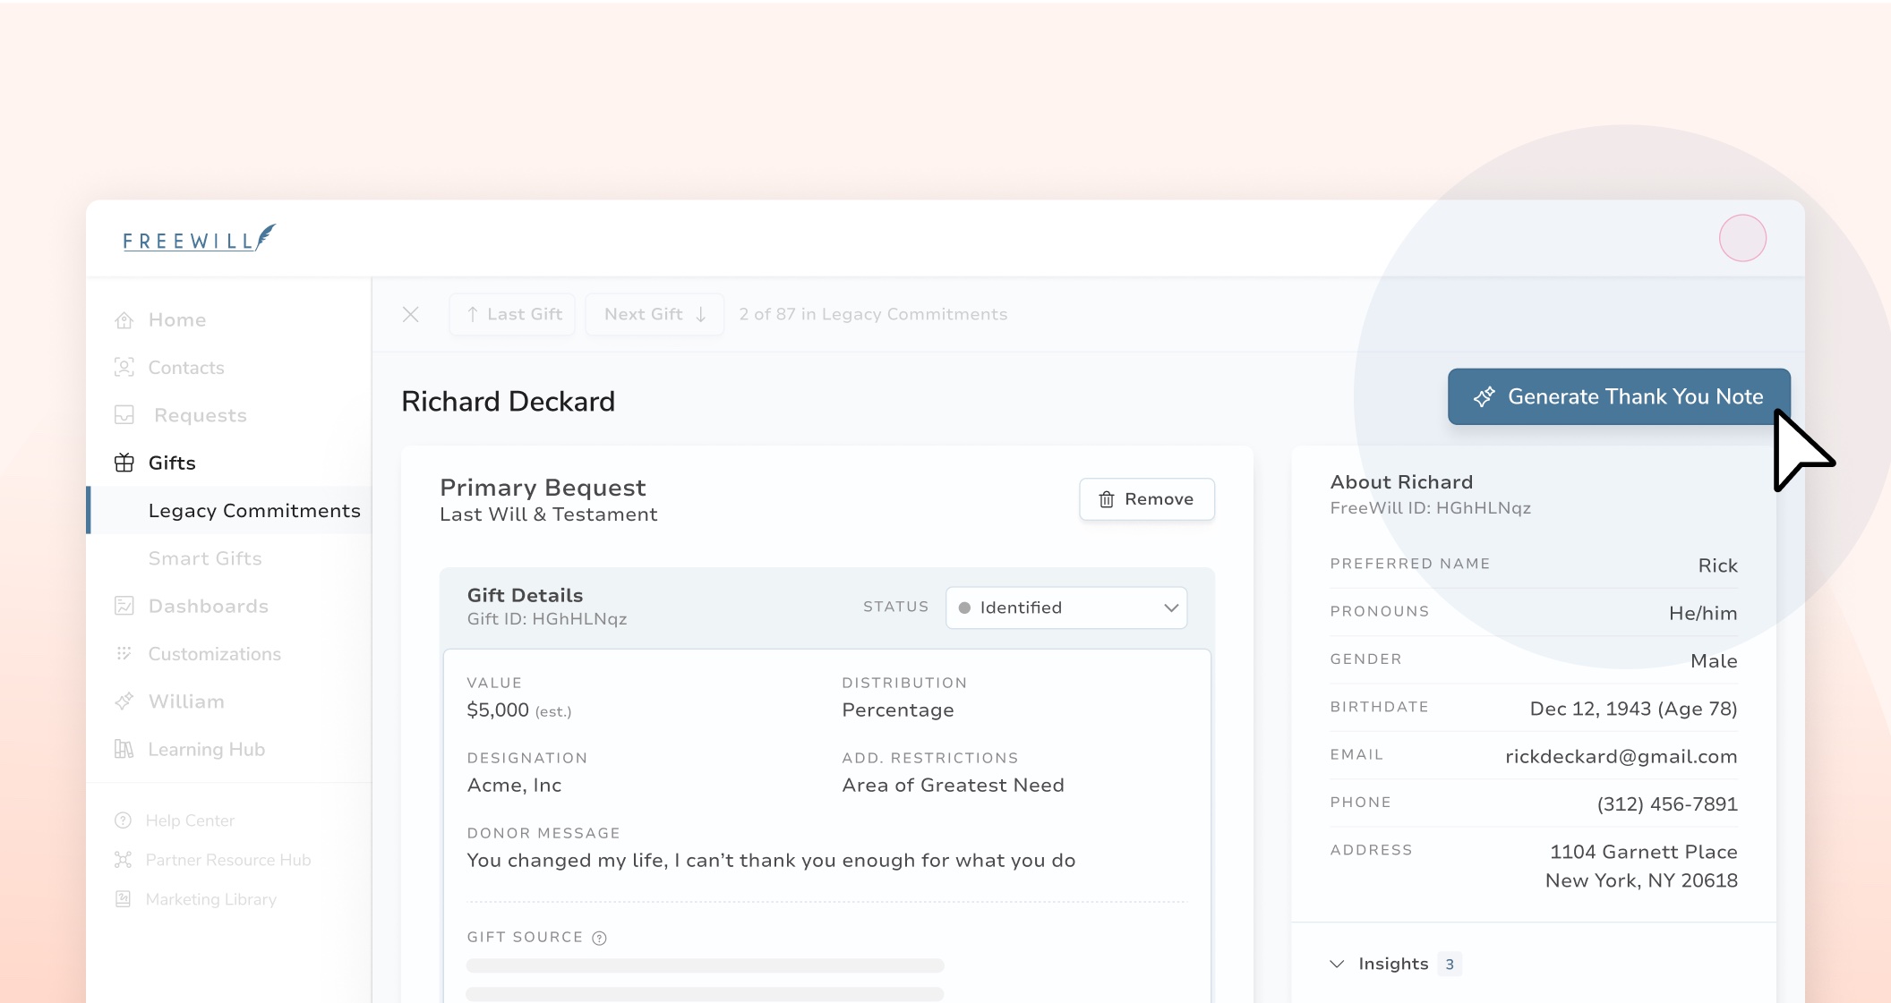1891x1003 pixels.
Task: Generate Thank You Note
Action: [1619, 396]
